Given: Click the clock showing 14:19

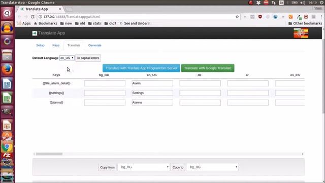Looking at the screenshot, I should coord(312,3).
